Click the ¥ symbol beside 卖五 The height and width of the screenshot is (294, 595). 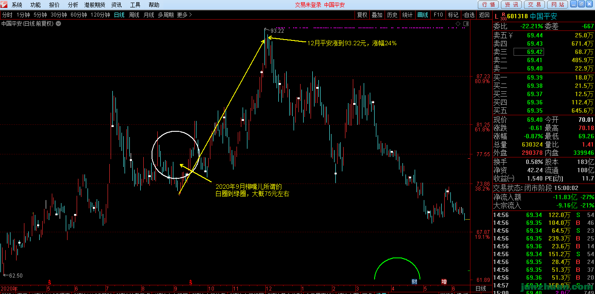tap(511, 35)
